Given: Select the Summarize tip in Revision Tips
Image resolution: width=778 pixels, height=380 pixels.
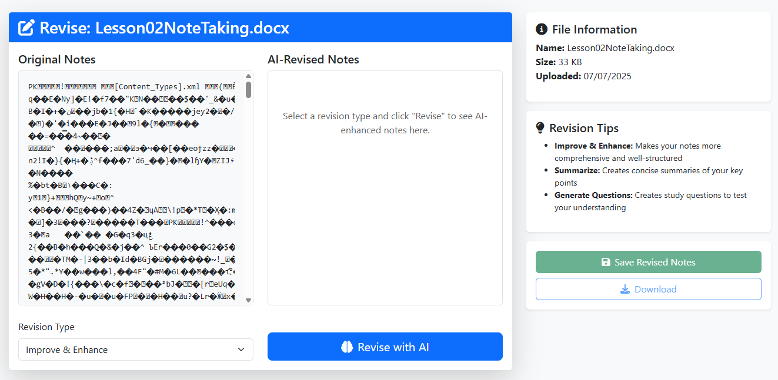Looking at the screenshot, I should click(648, 177).
